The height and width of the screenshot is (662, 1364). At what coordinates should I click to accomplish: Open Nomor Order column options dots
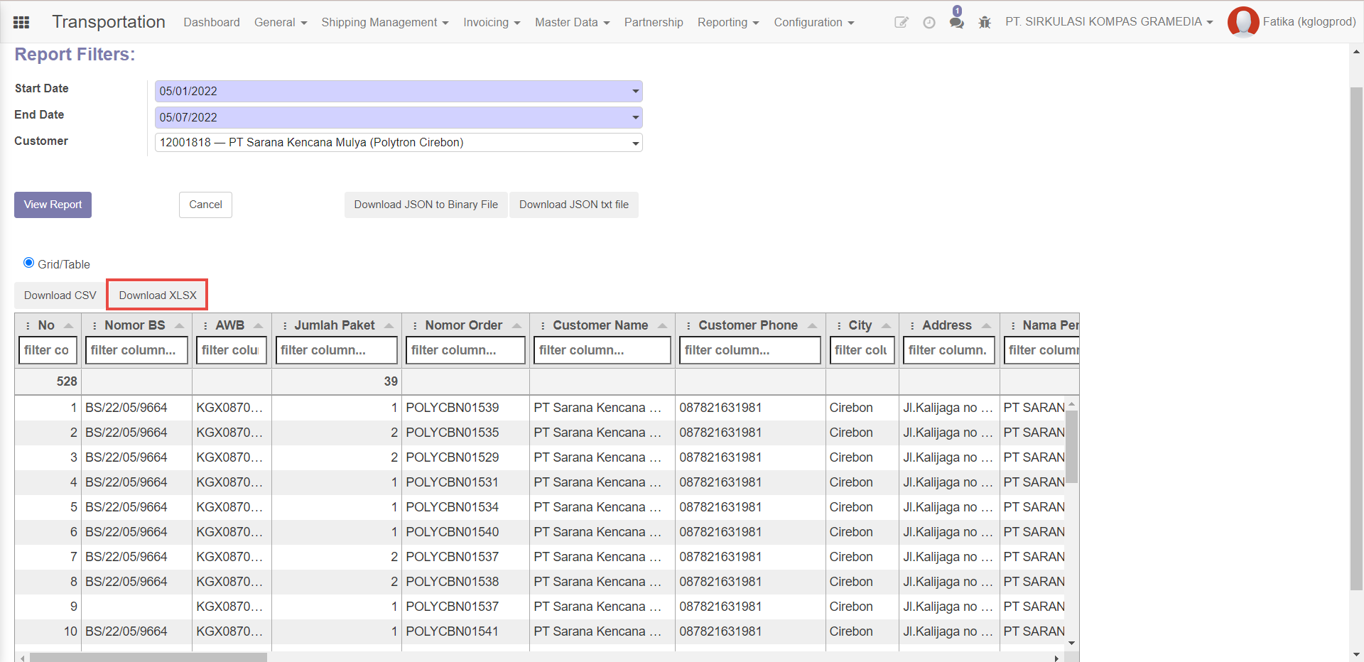(x=415, y=325)
